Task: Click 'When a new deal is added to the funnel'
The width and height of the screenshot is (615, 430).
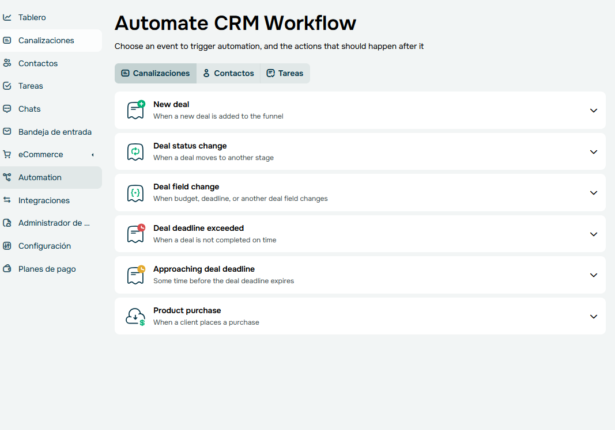Action: [x=218, y=116]
